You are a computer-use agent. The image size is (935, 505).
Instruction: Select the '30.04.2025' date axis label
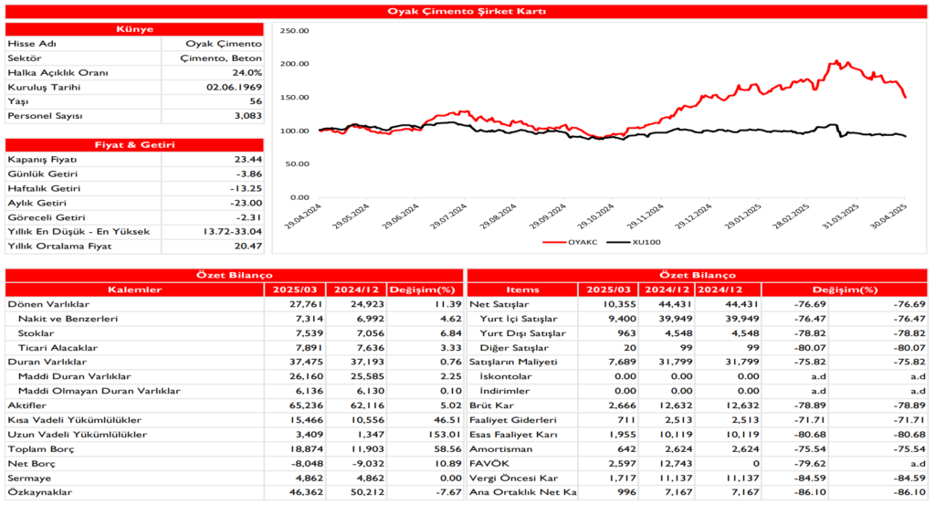coord(889,217)
